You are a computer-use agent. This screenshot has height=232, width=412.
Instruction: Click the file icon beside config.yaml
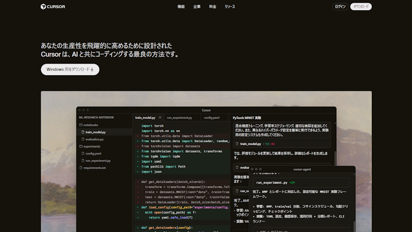(83, 153)
